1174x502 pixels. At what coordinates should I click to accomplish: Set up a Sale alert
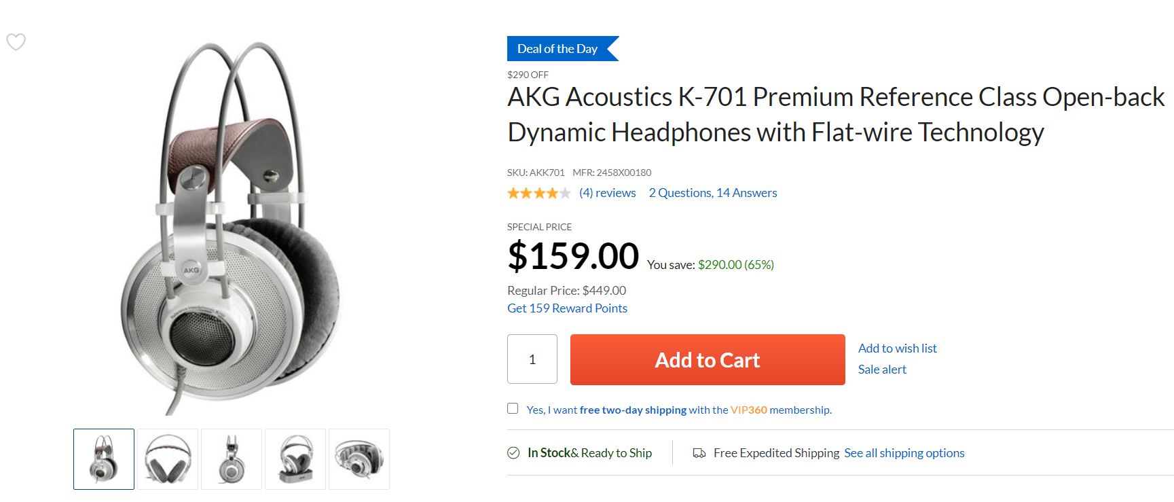(882, 370)
